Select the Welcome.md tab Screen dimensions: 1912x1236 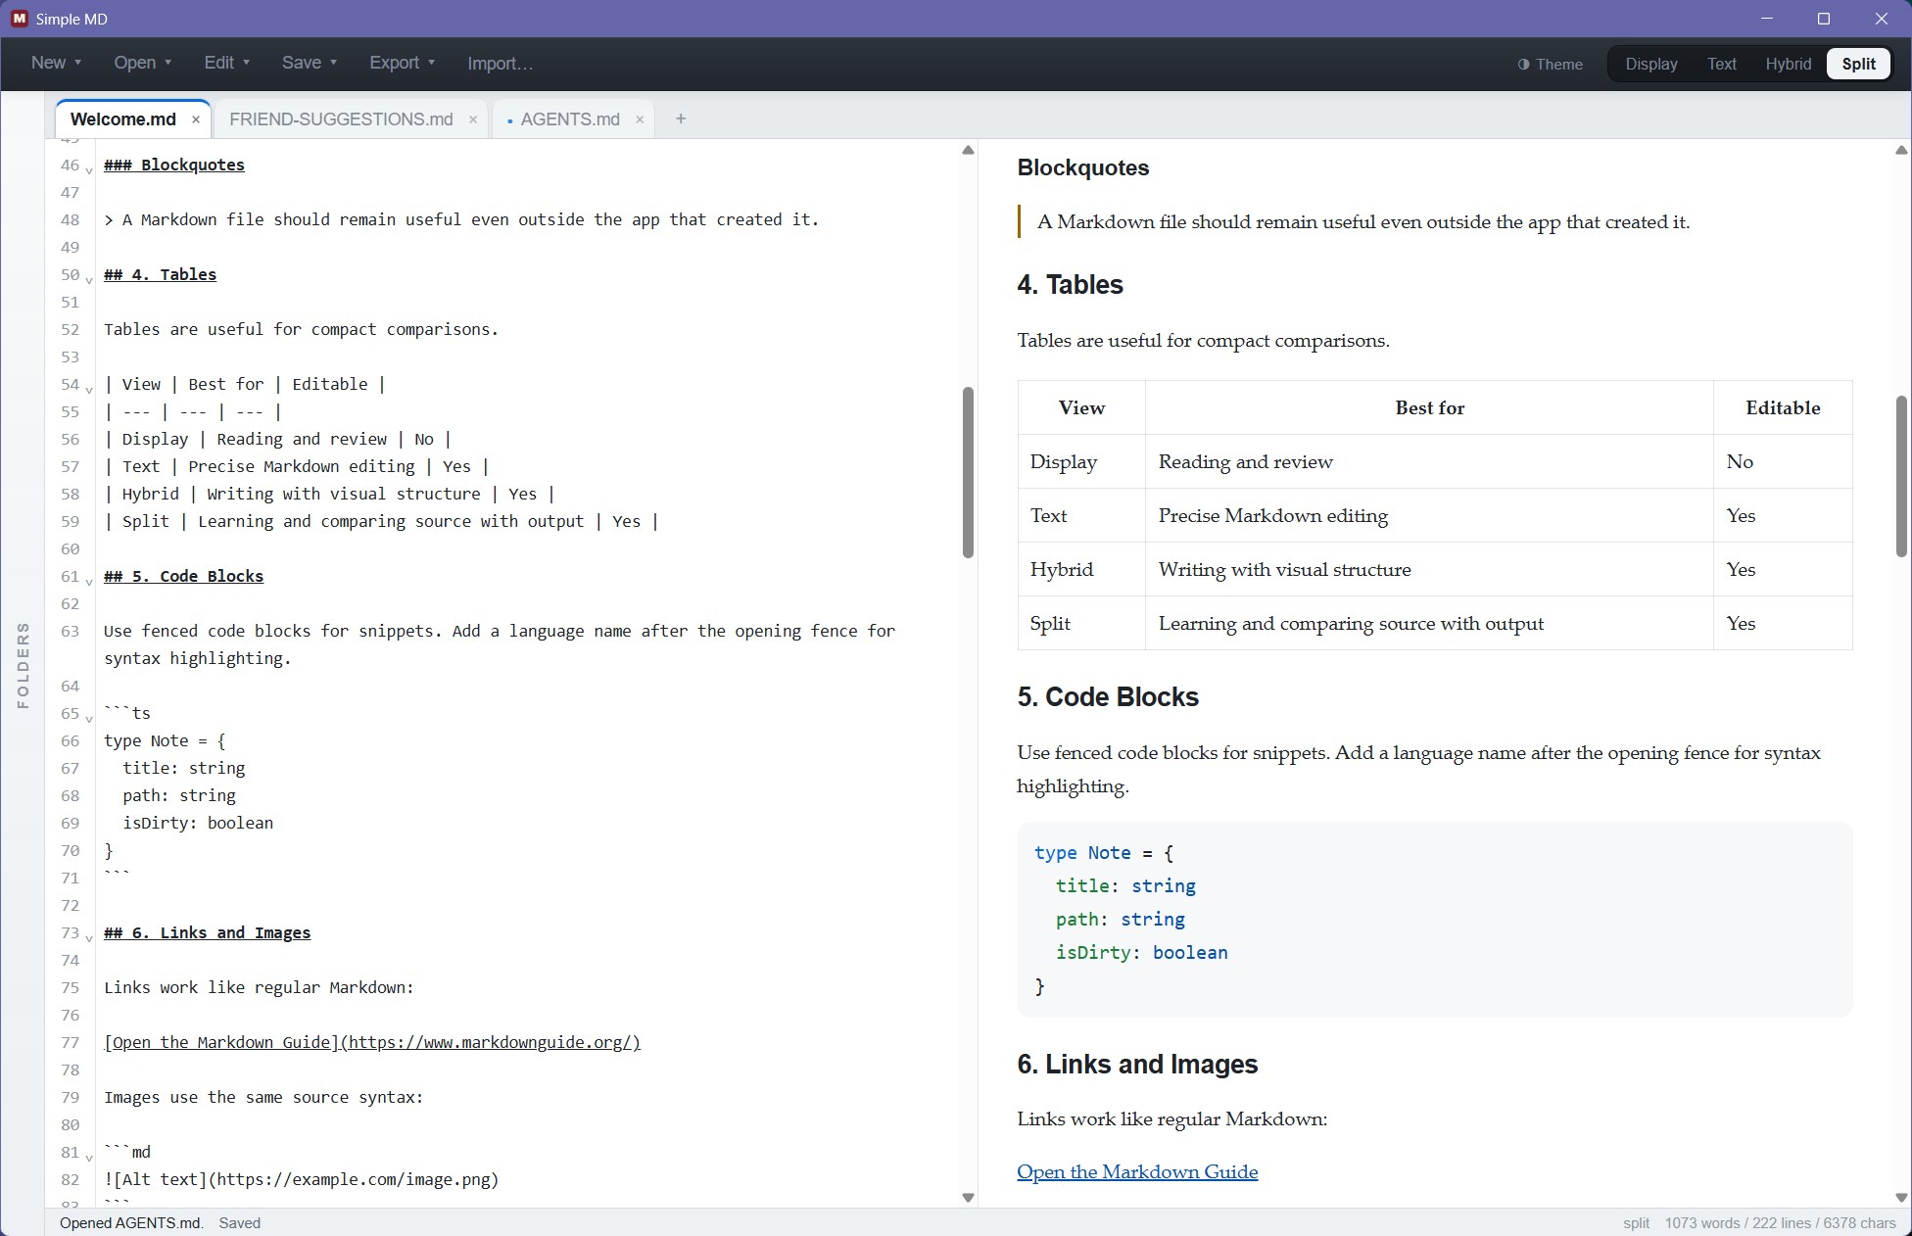123,119
